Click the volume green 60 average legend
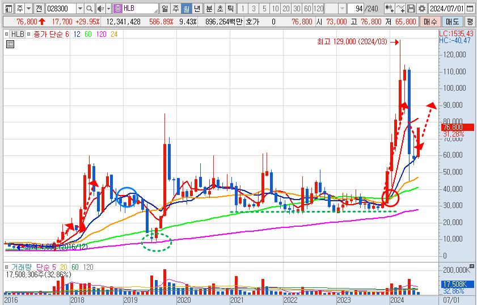 pyautogui.click(x=75, y=267)
